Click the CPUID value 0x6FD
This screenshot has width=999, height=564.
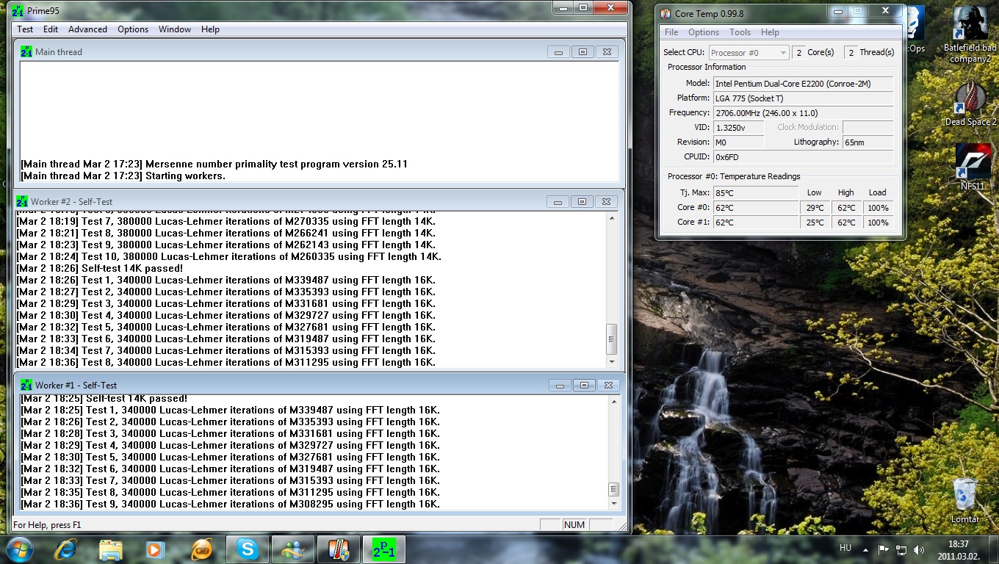tap(803, 157)
